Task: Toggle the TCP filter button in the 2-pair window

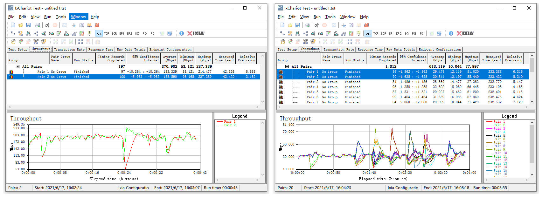Action: (107, 33)
